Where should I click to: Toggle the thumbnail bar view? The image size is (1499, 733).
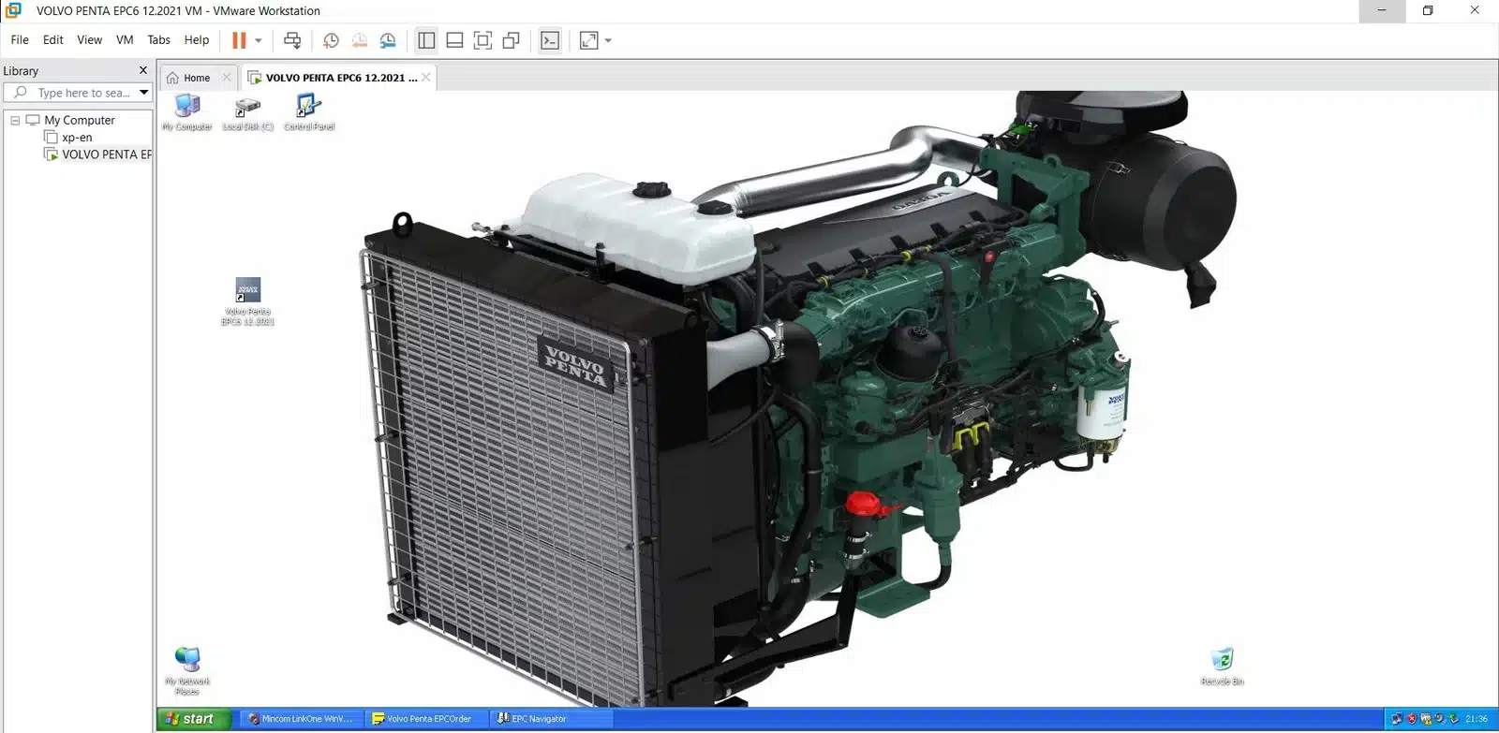tap(454, 40)
